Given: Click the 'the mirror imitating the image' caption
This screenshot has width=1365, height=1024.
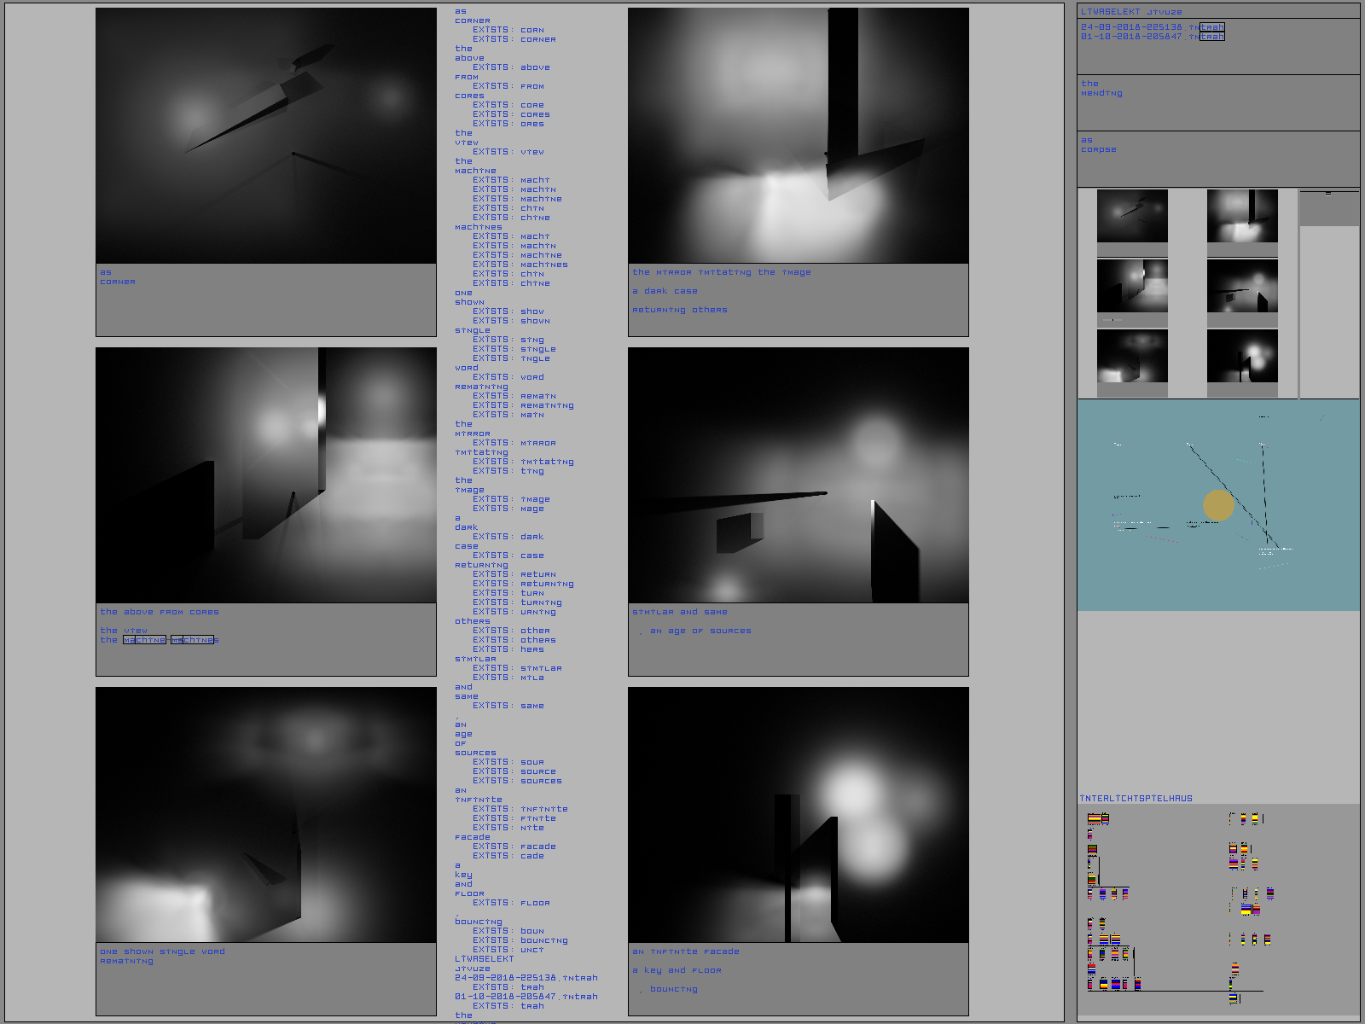Looking at the screenshot, I should point(722,272).
